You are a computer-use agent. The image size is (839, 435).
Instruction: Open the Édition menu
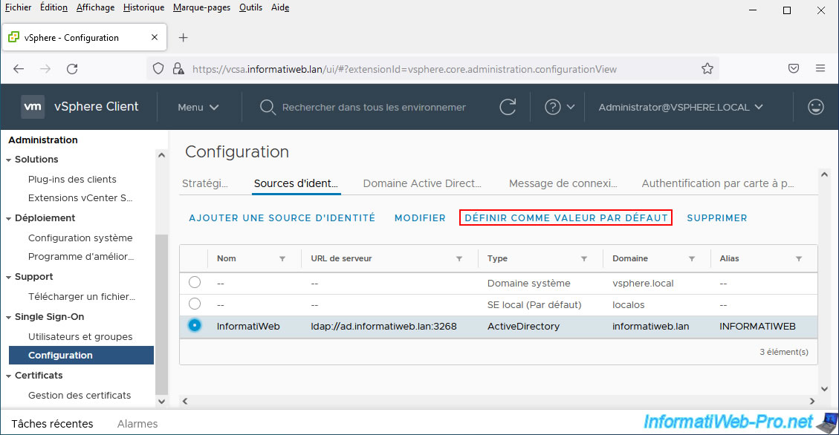click(54, 7)
